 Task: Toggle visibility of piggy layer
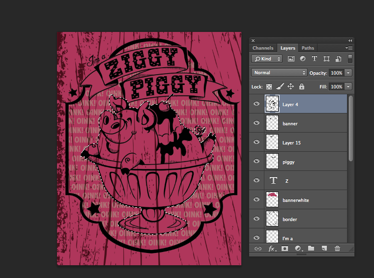coord(257,161)
